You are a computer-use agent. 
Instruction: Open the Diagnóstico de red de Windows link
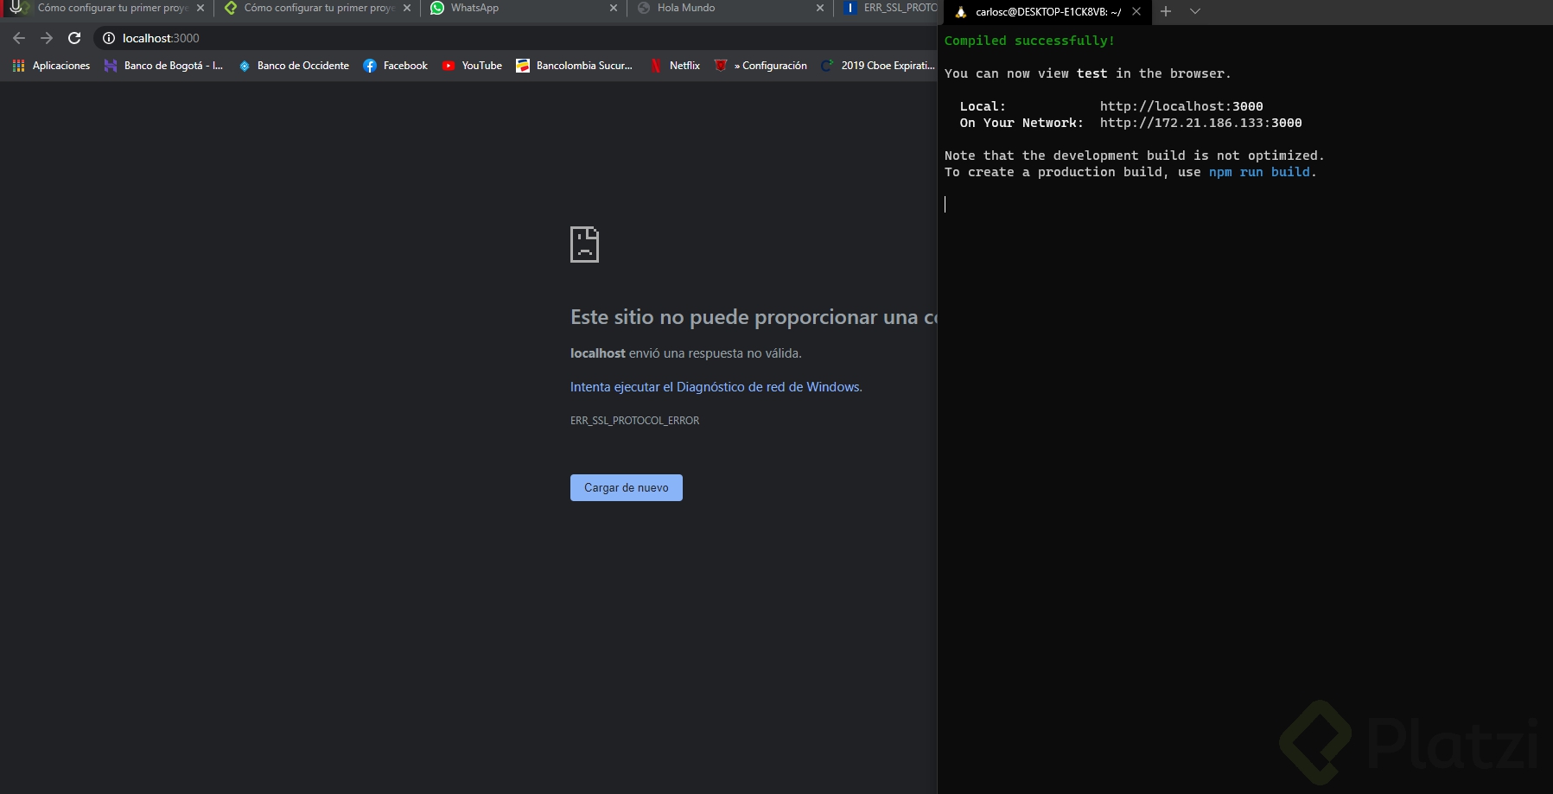coord(716,387)
